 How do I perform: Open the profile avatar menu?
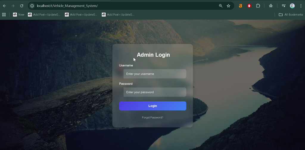292,6
